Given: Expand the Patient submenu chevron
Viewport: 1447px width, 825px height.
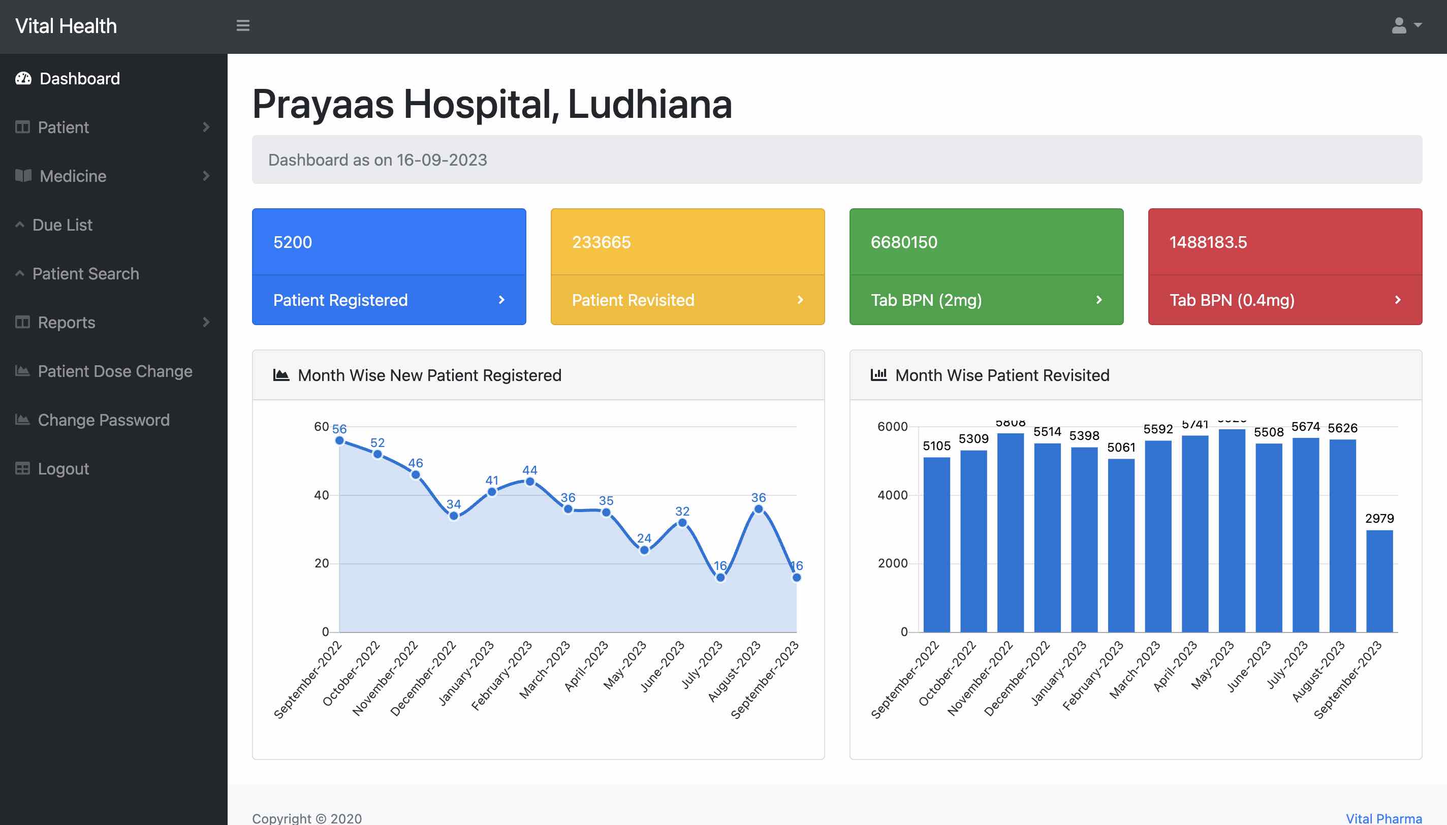Looking at the screenshot, I should (x=206, y=127).
